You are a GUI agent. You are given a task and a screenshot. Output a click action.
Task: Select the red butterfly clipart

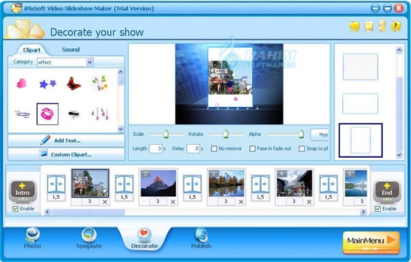(x=74, y=84)
